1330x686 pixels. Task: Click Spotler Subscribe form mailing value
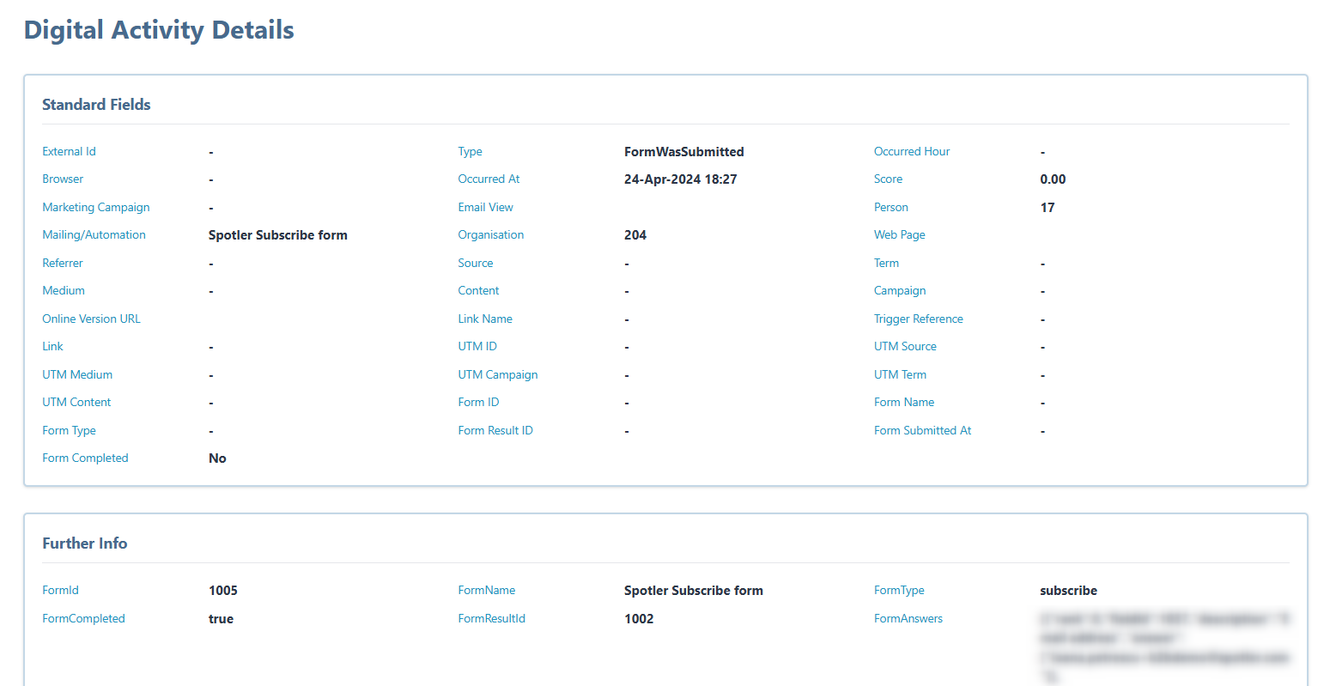(277, 235)
